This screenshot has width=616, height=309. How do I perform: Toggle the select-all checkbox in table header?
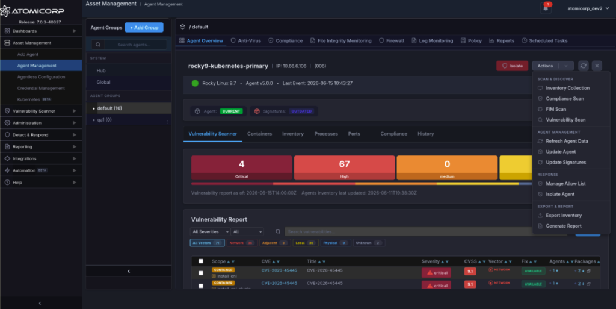(201, 261)
